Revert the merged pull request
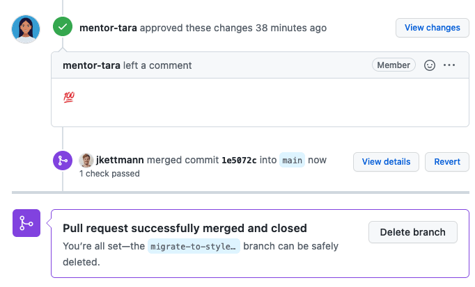The width and height of the screenshot is (475, 287). (446, 161)
